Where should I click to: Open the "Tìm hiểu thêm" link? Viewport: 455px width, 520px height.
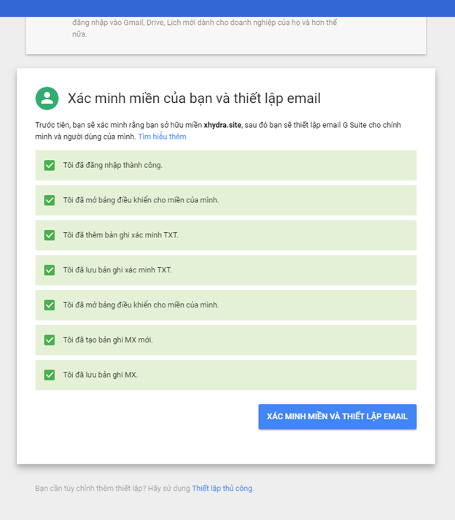click(162, 137)
